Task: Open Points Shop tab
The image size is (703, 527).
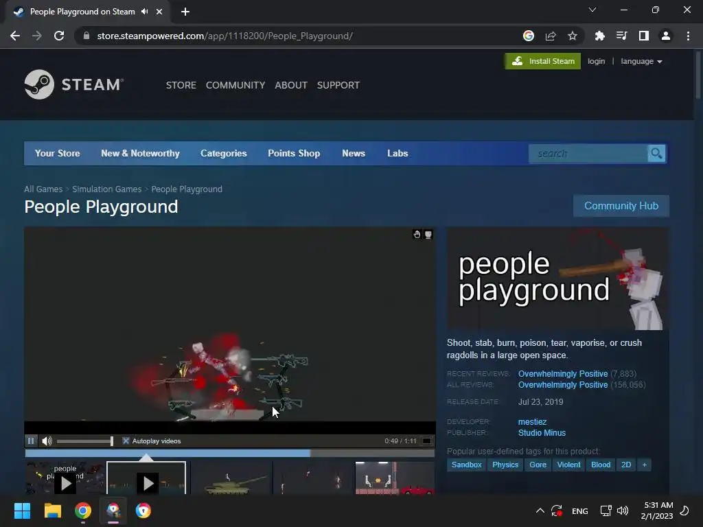Action: (294, 153)
